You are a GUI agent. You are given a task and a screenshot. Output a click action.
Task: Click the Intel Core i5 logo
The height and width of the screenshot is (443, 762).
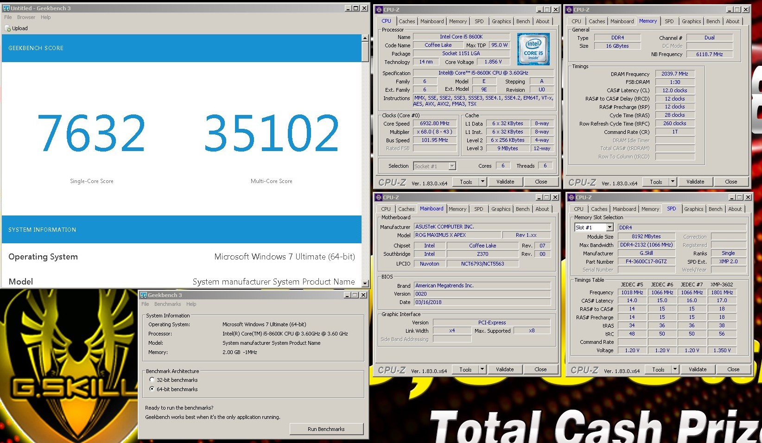(x=533, y=49)
